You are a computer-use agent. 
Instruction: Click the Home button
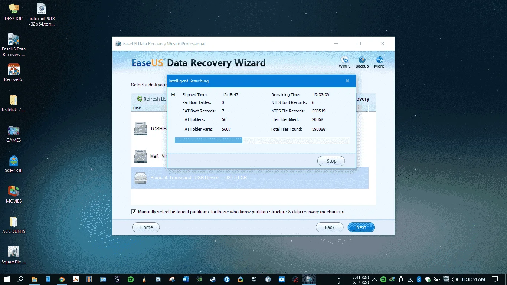point(146,227)
